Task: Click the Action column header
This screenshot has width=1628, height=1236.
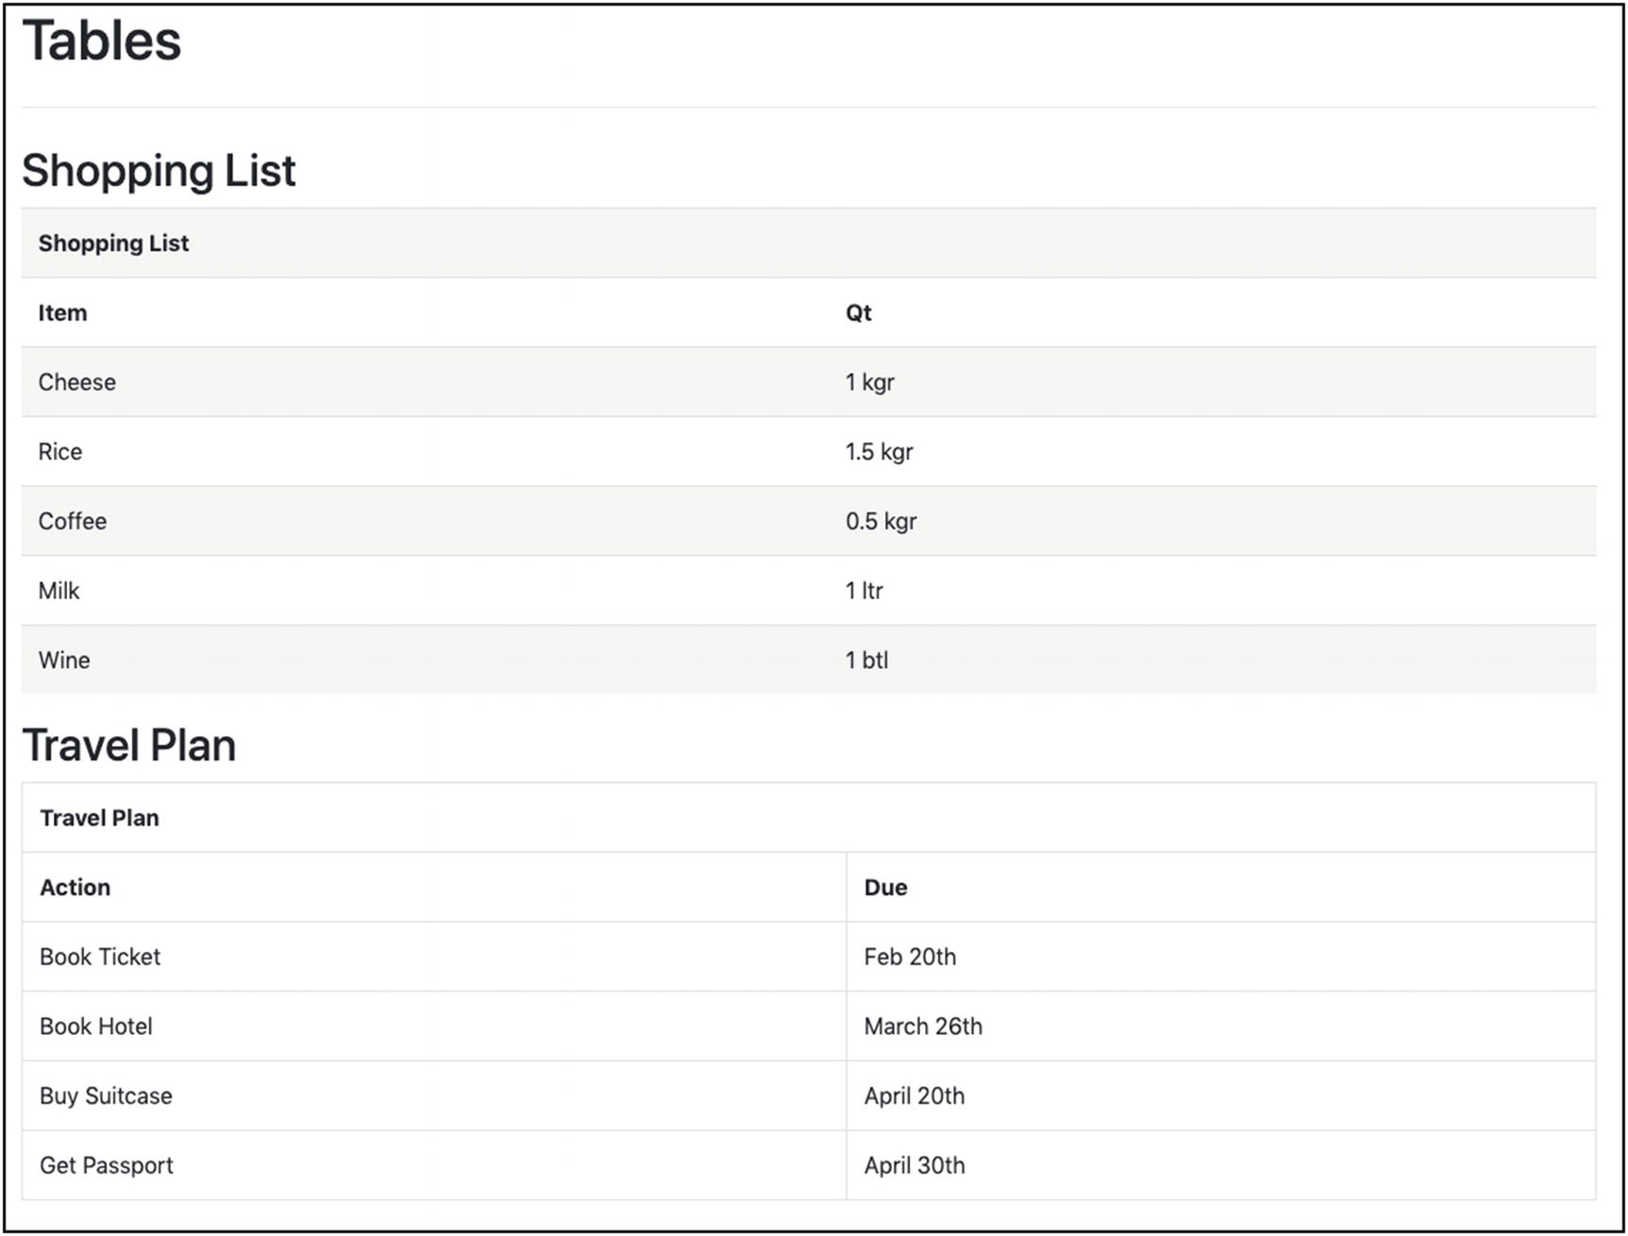Action: (x=76, y=888)
